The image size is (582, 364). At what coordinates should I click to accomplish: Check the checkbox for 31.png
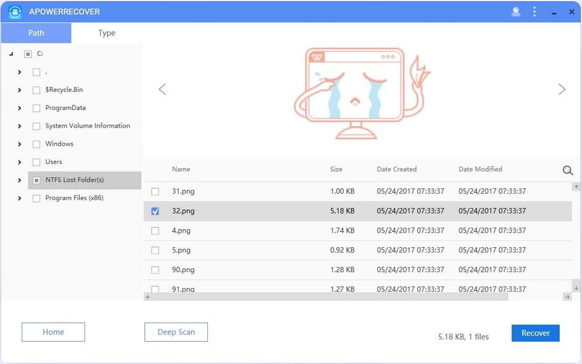[156, 192]
